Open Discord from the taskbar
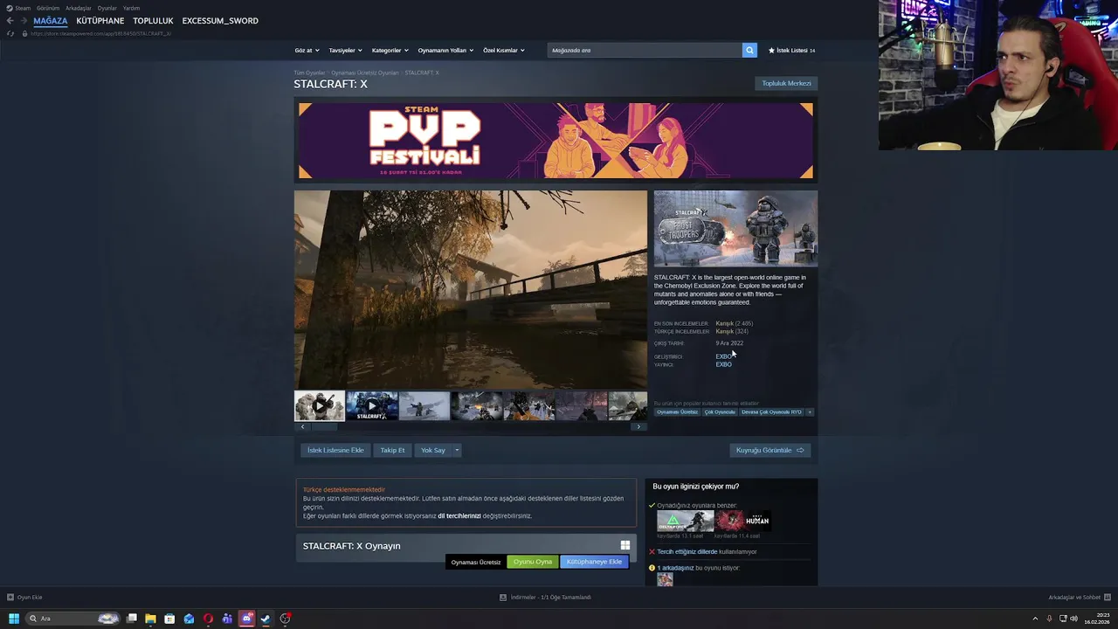 pos(246,619)
